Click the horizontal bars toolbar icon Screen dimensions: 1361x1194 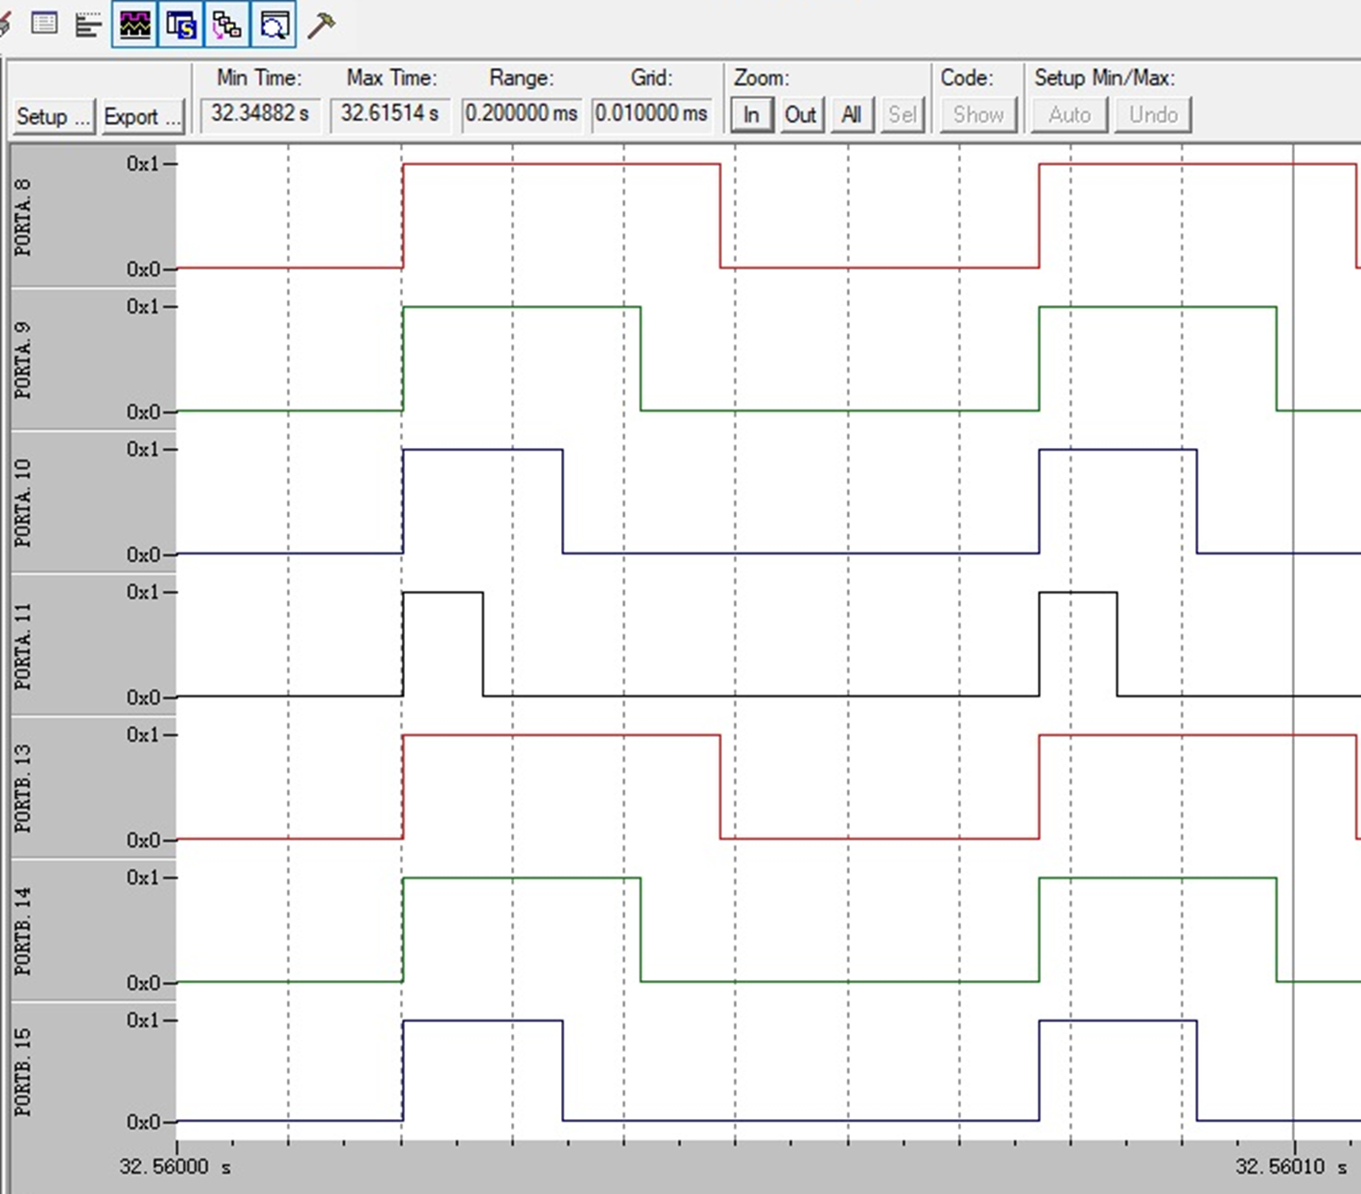88,25
